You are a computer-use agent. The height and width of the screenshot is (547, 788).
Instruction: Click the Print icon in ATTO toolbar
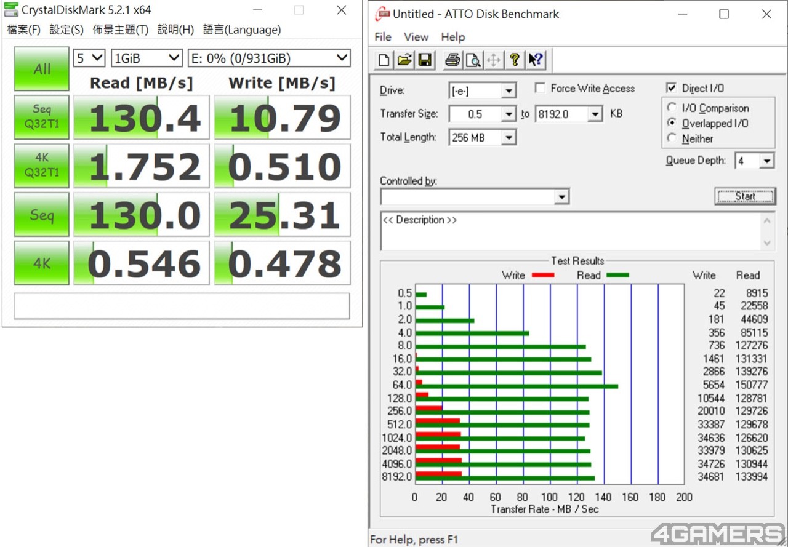[x=452, y=60]
